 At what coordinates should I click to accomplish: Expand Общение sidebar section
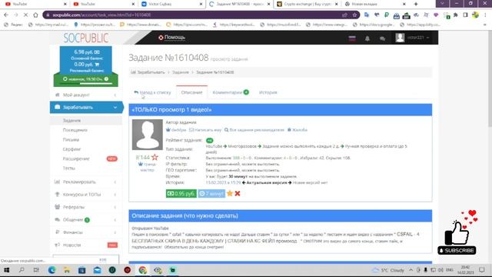point(86,219)
